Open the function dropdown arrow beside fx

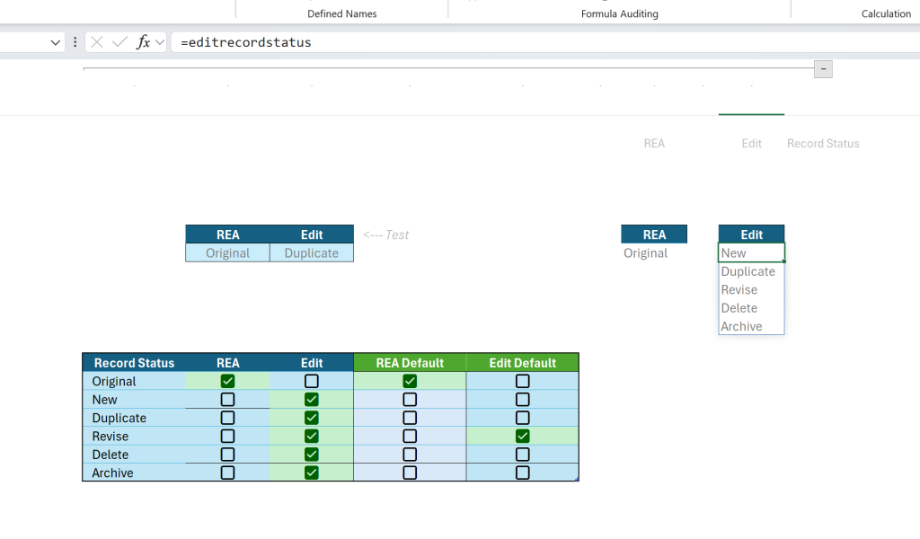160,42
